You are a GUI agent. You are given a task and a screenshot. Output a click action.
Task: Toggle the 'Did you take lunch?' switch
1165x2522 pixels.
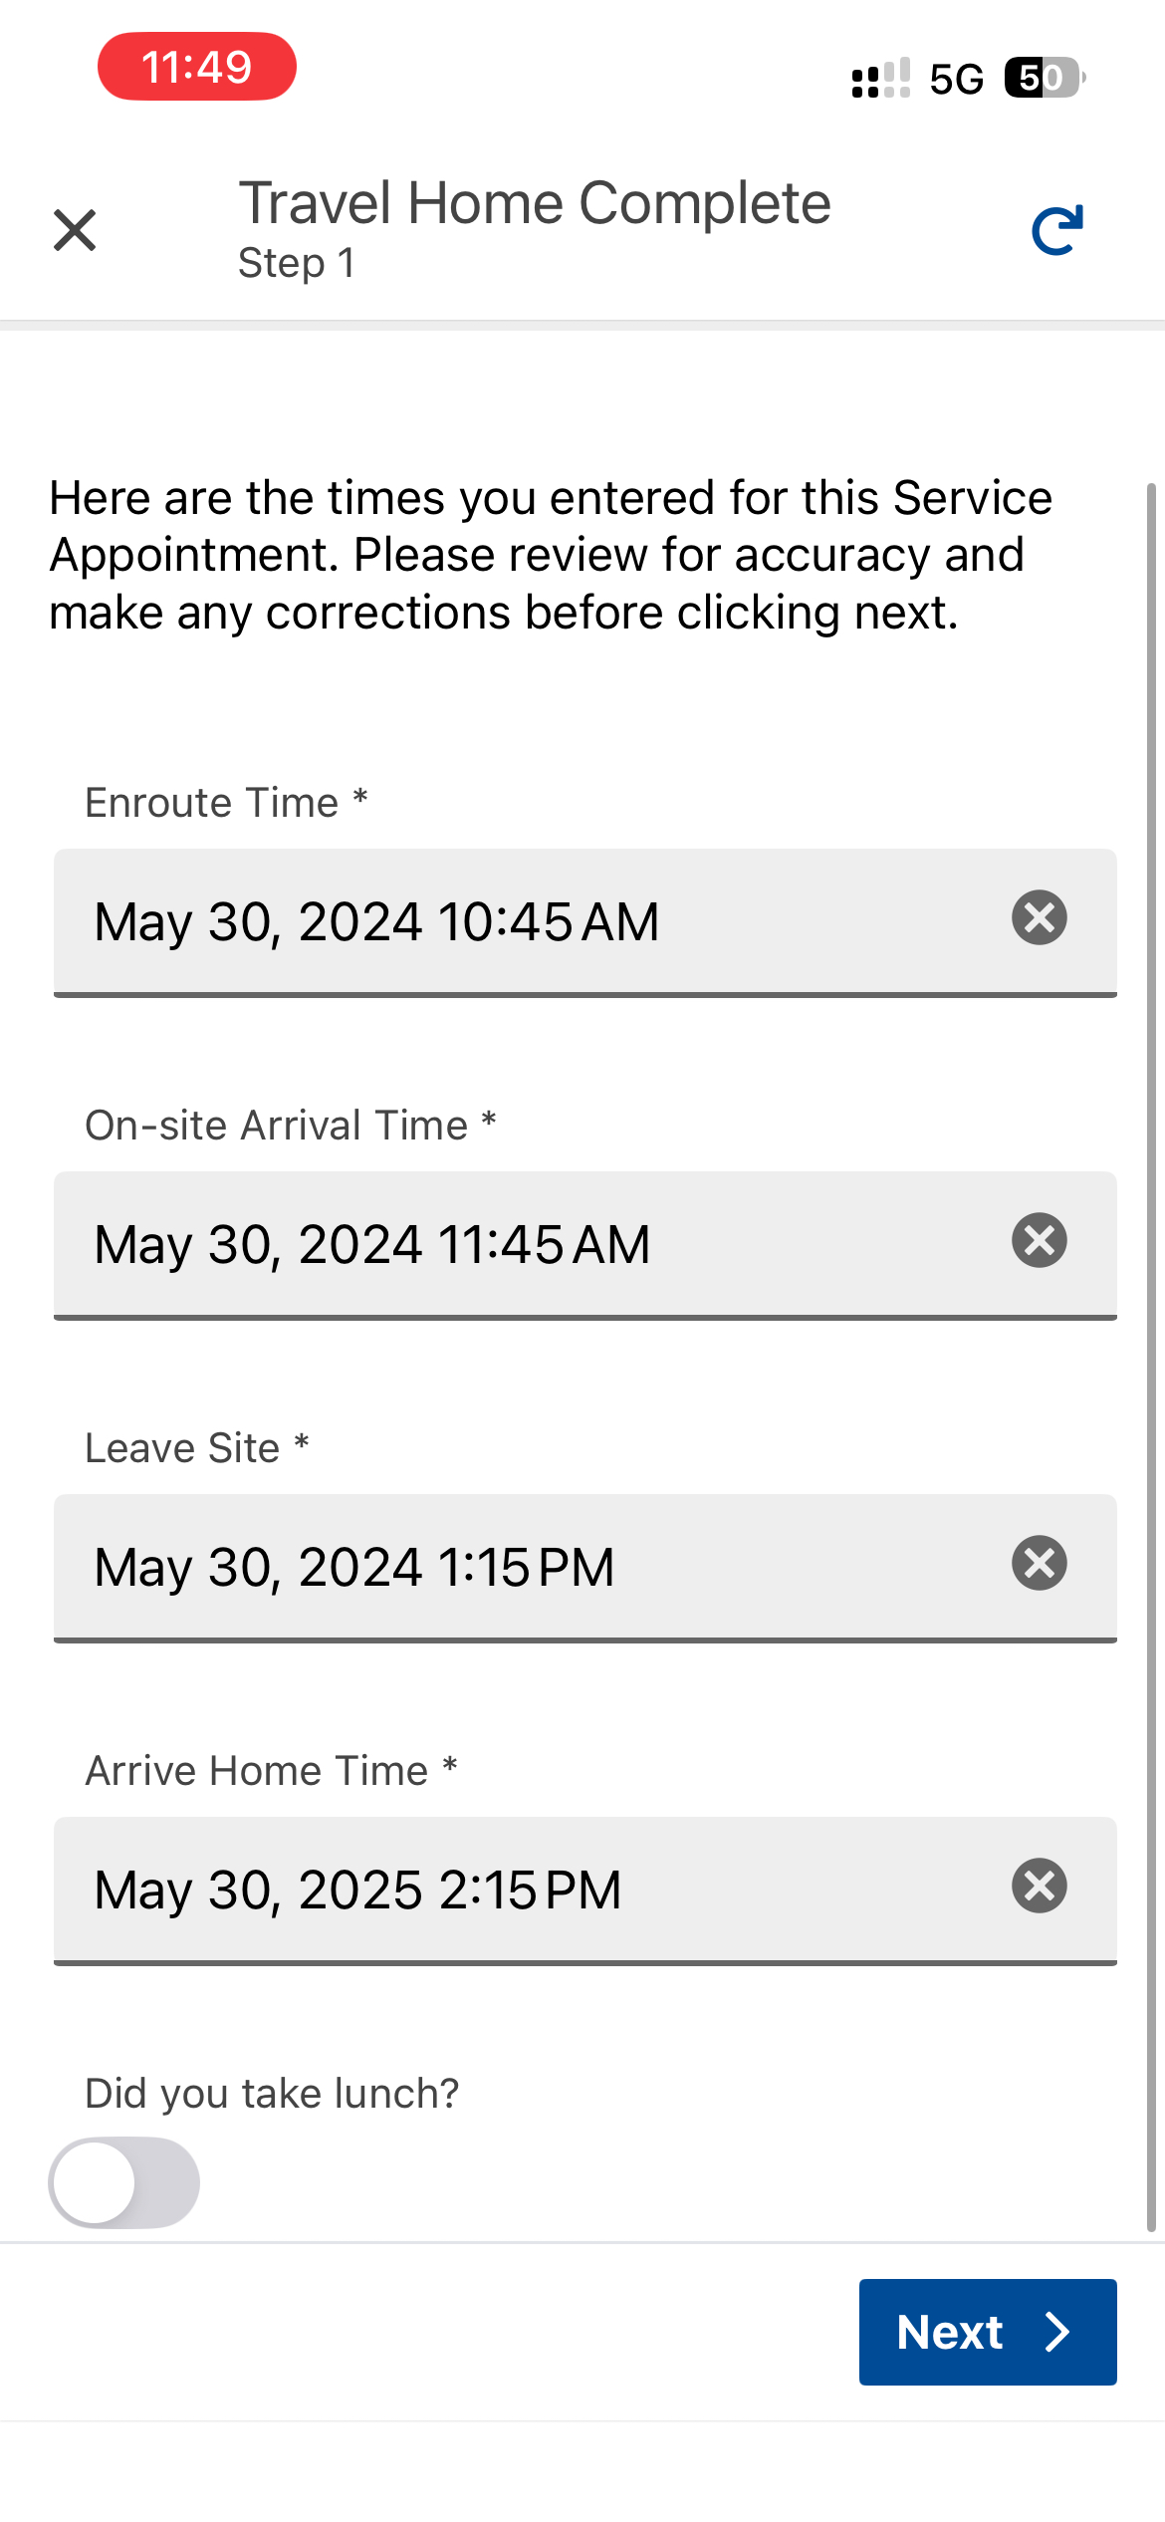(x=124, y=2182)
